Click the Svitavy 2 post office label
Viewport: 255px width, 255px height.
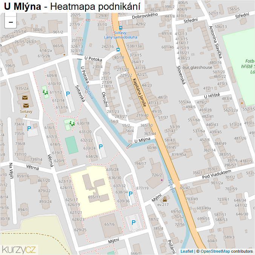(26, 114)
